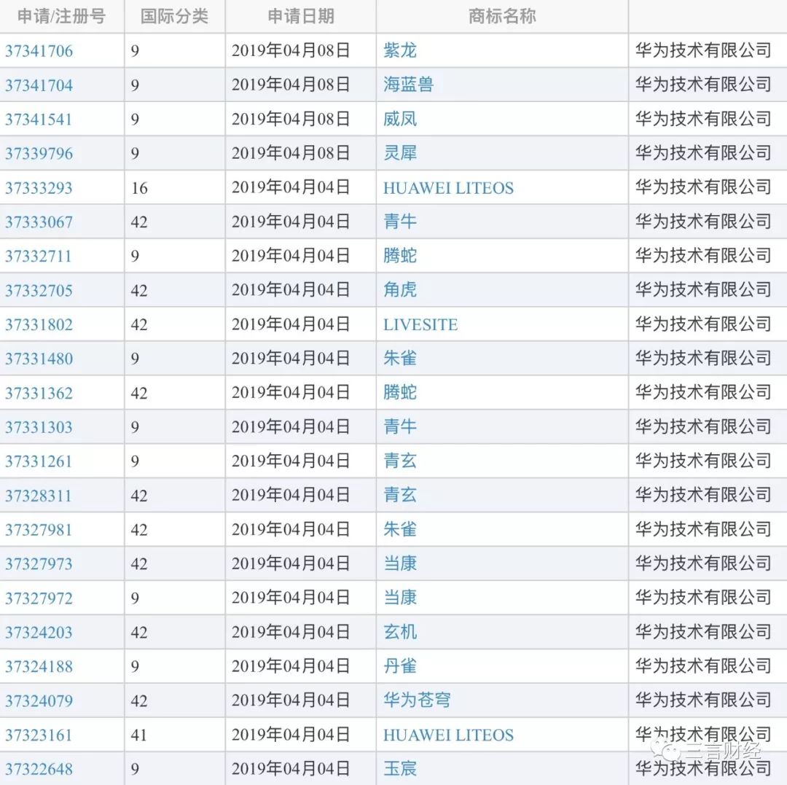Open the 玉宸 trademark name link
The image size is (787, 785).
point(400,768)
